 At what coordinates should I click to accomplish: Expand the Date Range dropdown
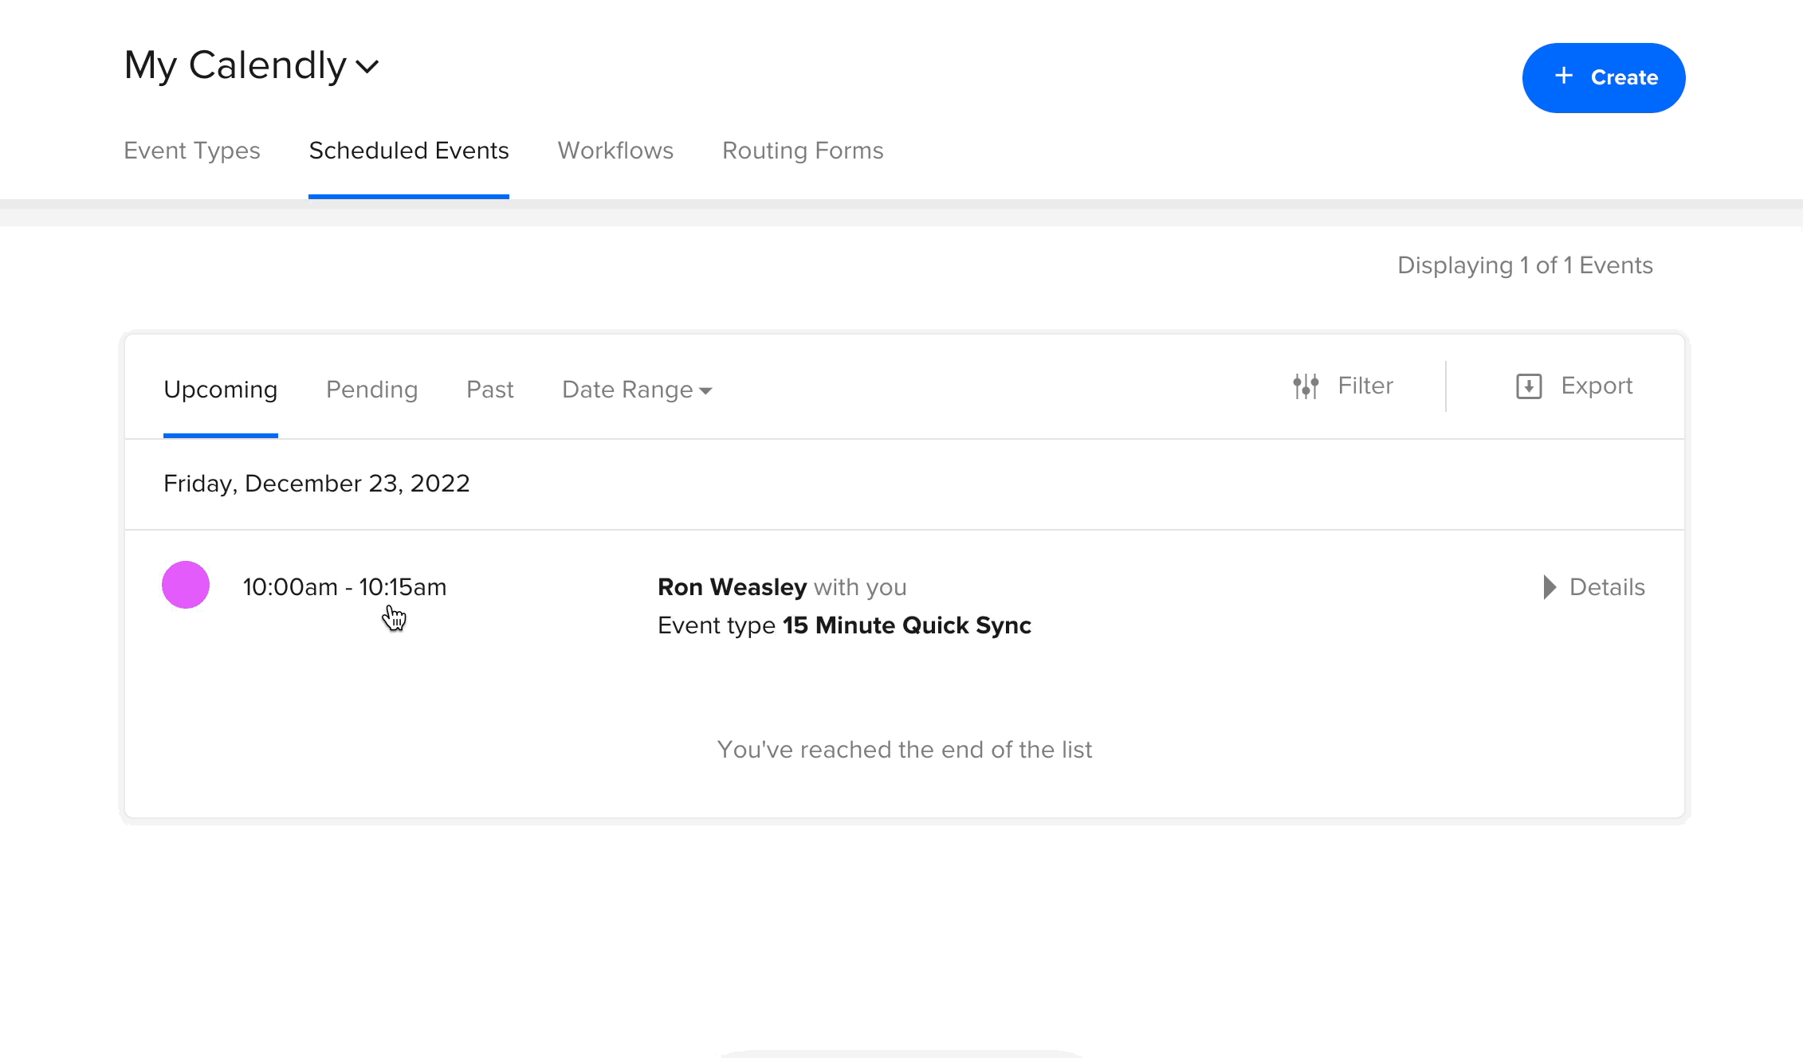point(637,390)
